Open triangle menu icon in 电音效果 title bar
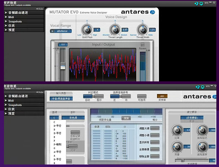The width and height of the screenshot is (219, 167). tap(215, 86)
